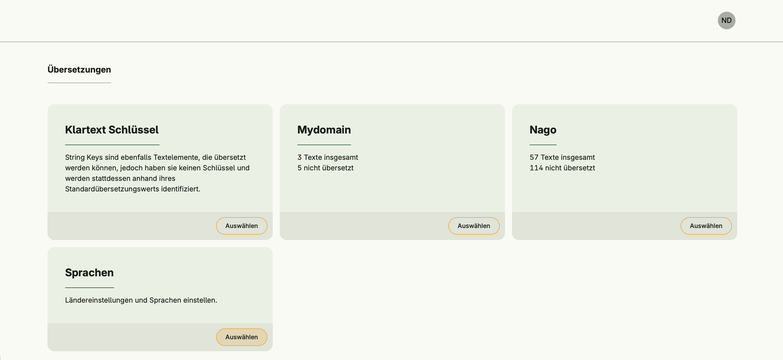Click the '5 nicht übersetzt' line
Screen dimensions: 783x360
pyautogui.click(x=325, y=168)
